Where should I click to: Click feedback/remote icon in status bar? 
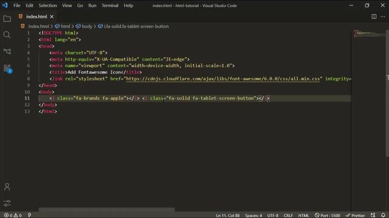[373, 216]
